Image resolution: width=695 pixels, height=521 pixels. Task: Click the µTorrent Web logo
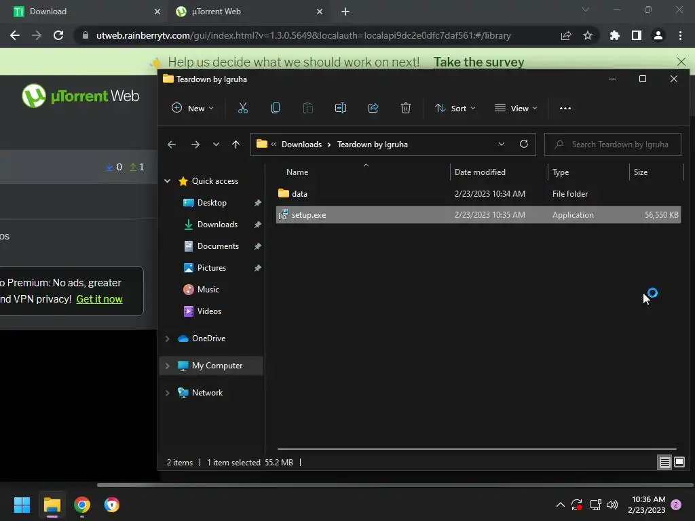point(81,96)
